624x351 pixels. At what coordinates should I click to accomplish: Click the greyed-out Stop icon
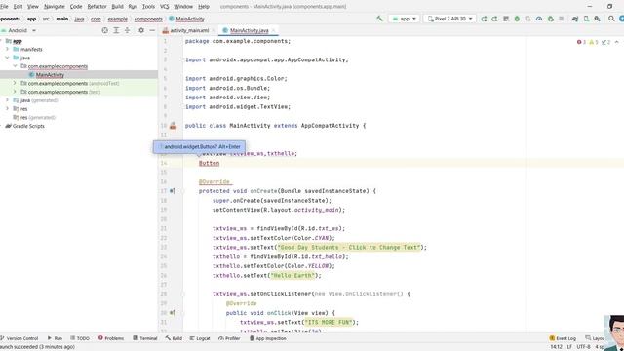[562, 19]
